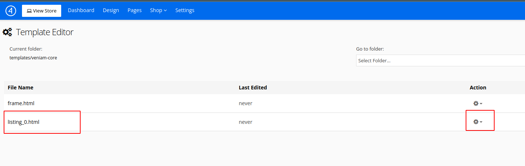Click the 'never' value in listing_0.html row

pos(245,122)
